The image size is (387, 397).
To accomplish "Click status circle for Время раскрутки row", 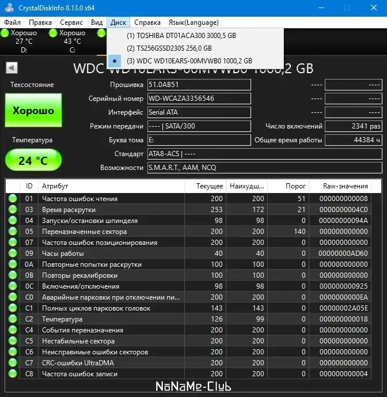I will pyautogui.click(x=13, y=209).
